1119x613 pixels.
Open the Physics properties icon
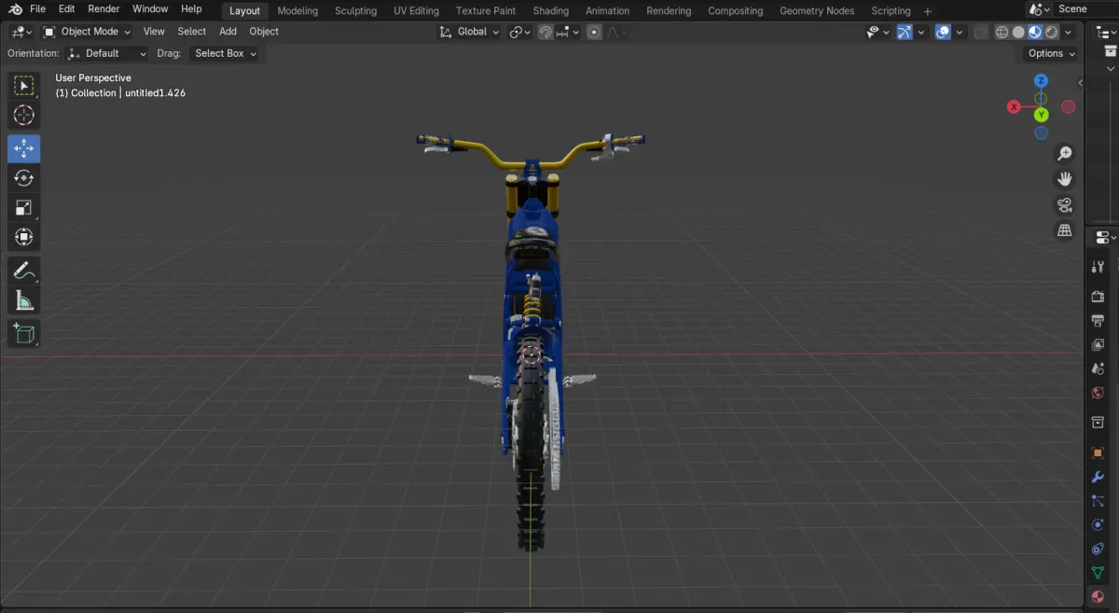1098,524
